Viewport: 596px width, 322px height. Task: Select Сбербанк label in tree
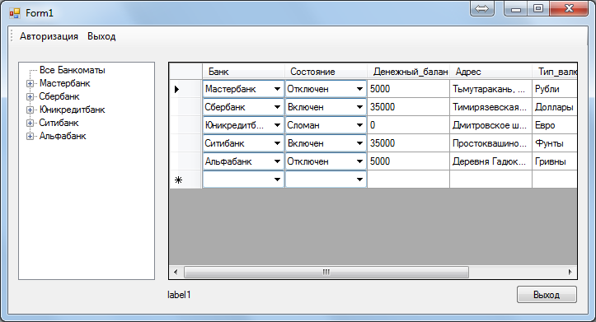[x=59, y=97]
